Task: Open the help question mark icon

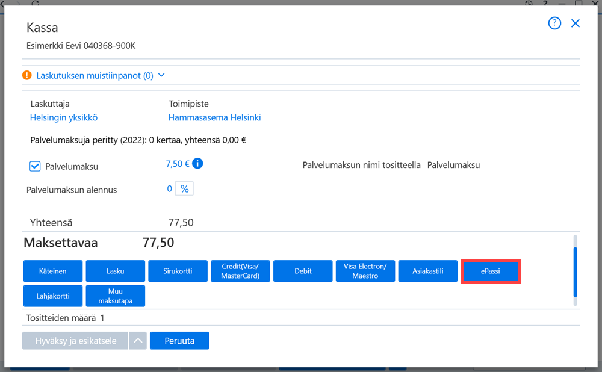Action: 554,23
